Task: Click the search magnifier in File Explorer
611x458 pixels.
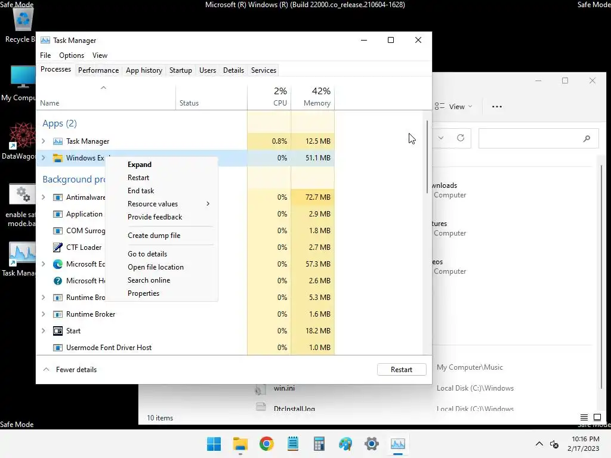Action: click(x=587, y=138)
